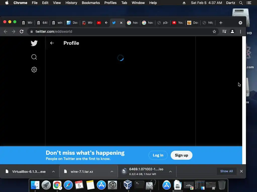Open the Window menu
The image size is (257, 192).
pyautogui.click(x=138, y=3)
